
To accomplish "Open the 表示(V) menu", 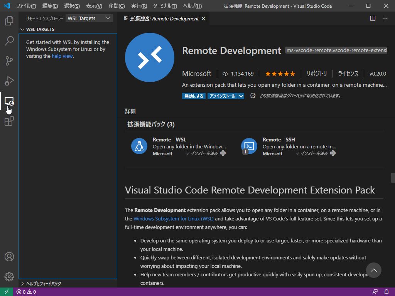I will click(x=94, y=6).
